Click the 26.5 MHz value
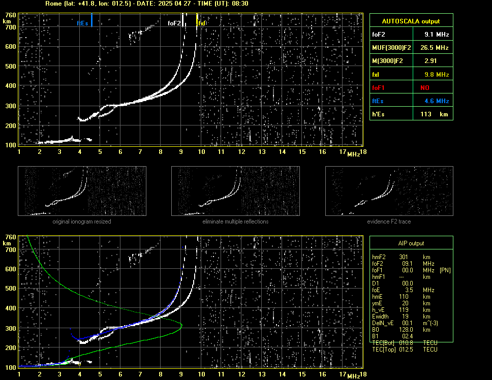This screenshot has width=492, height=380. click(434, 48)
